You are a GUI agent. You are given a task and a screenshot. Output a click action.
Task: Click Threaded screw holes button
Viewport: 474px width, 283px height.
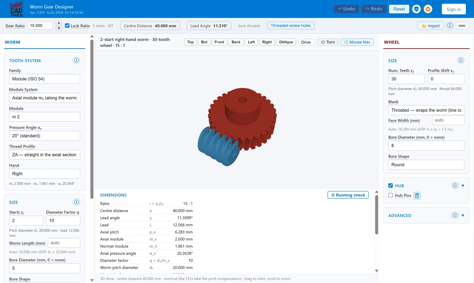coord(291,26)
